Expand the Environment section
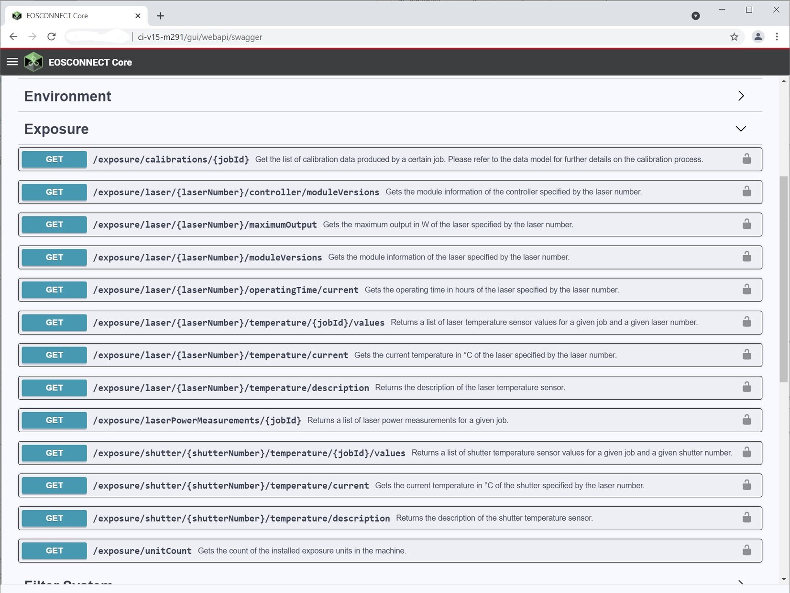790x593 pixels. click(741, 96)
